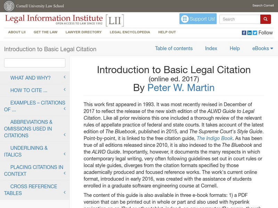Open the Help Out menu
This screenshot has width=278, height=208.
(167, 32)
